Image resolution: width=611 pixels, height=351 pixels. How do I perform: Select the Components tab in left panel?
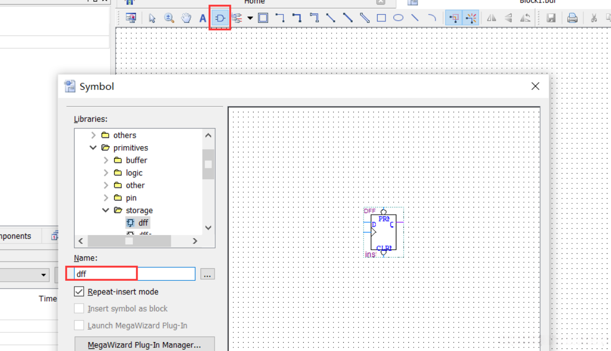[x=16, y=236]
